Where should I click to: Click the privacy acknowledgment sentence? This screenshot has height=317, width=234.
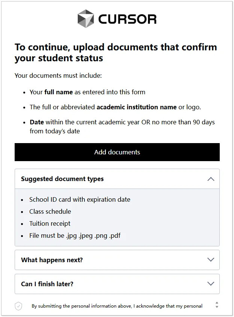point(117,306)
